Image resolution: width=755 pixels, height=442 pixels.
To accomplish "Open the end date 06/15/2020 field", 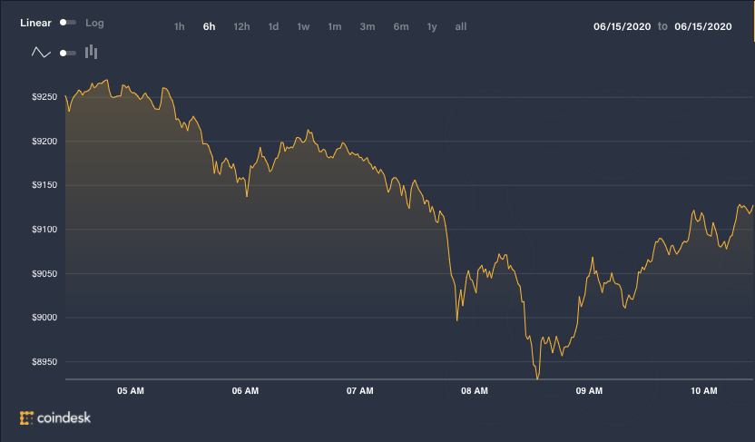I will (x=703, y=26).
